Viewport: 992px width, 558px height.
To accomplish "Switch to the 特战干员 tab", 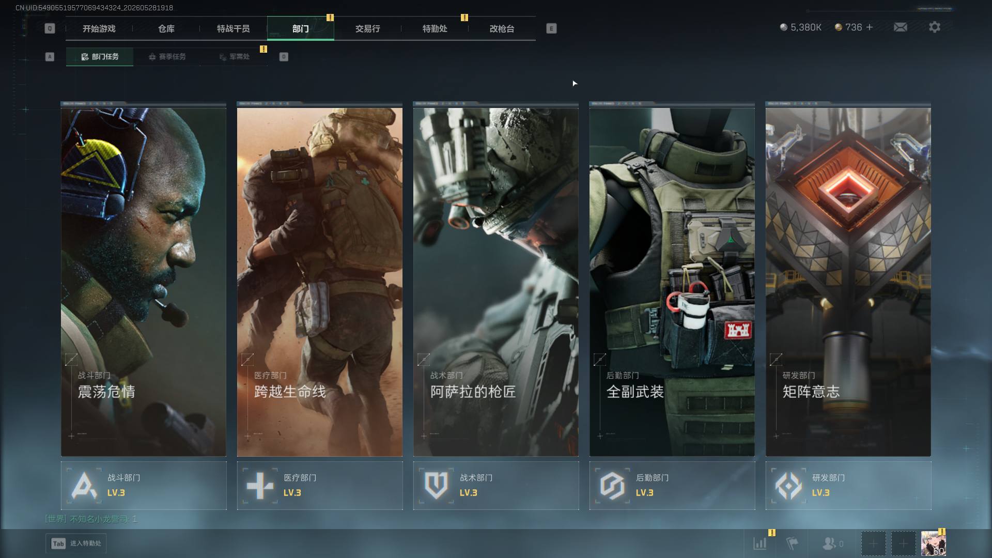I will 234,28.
